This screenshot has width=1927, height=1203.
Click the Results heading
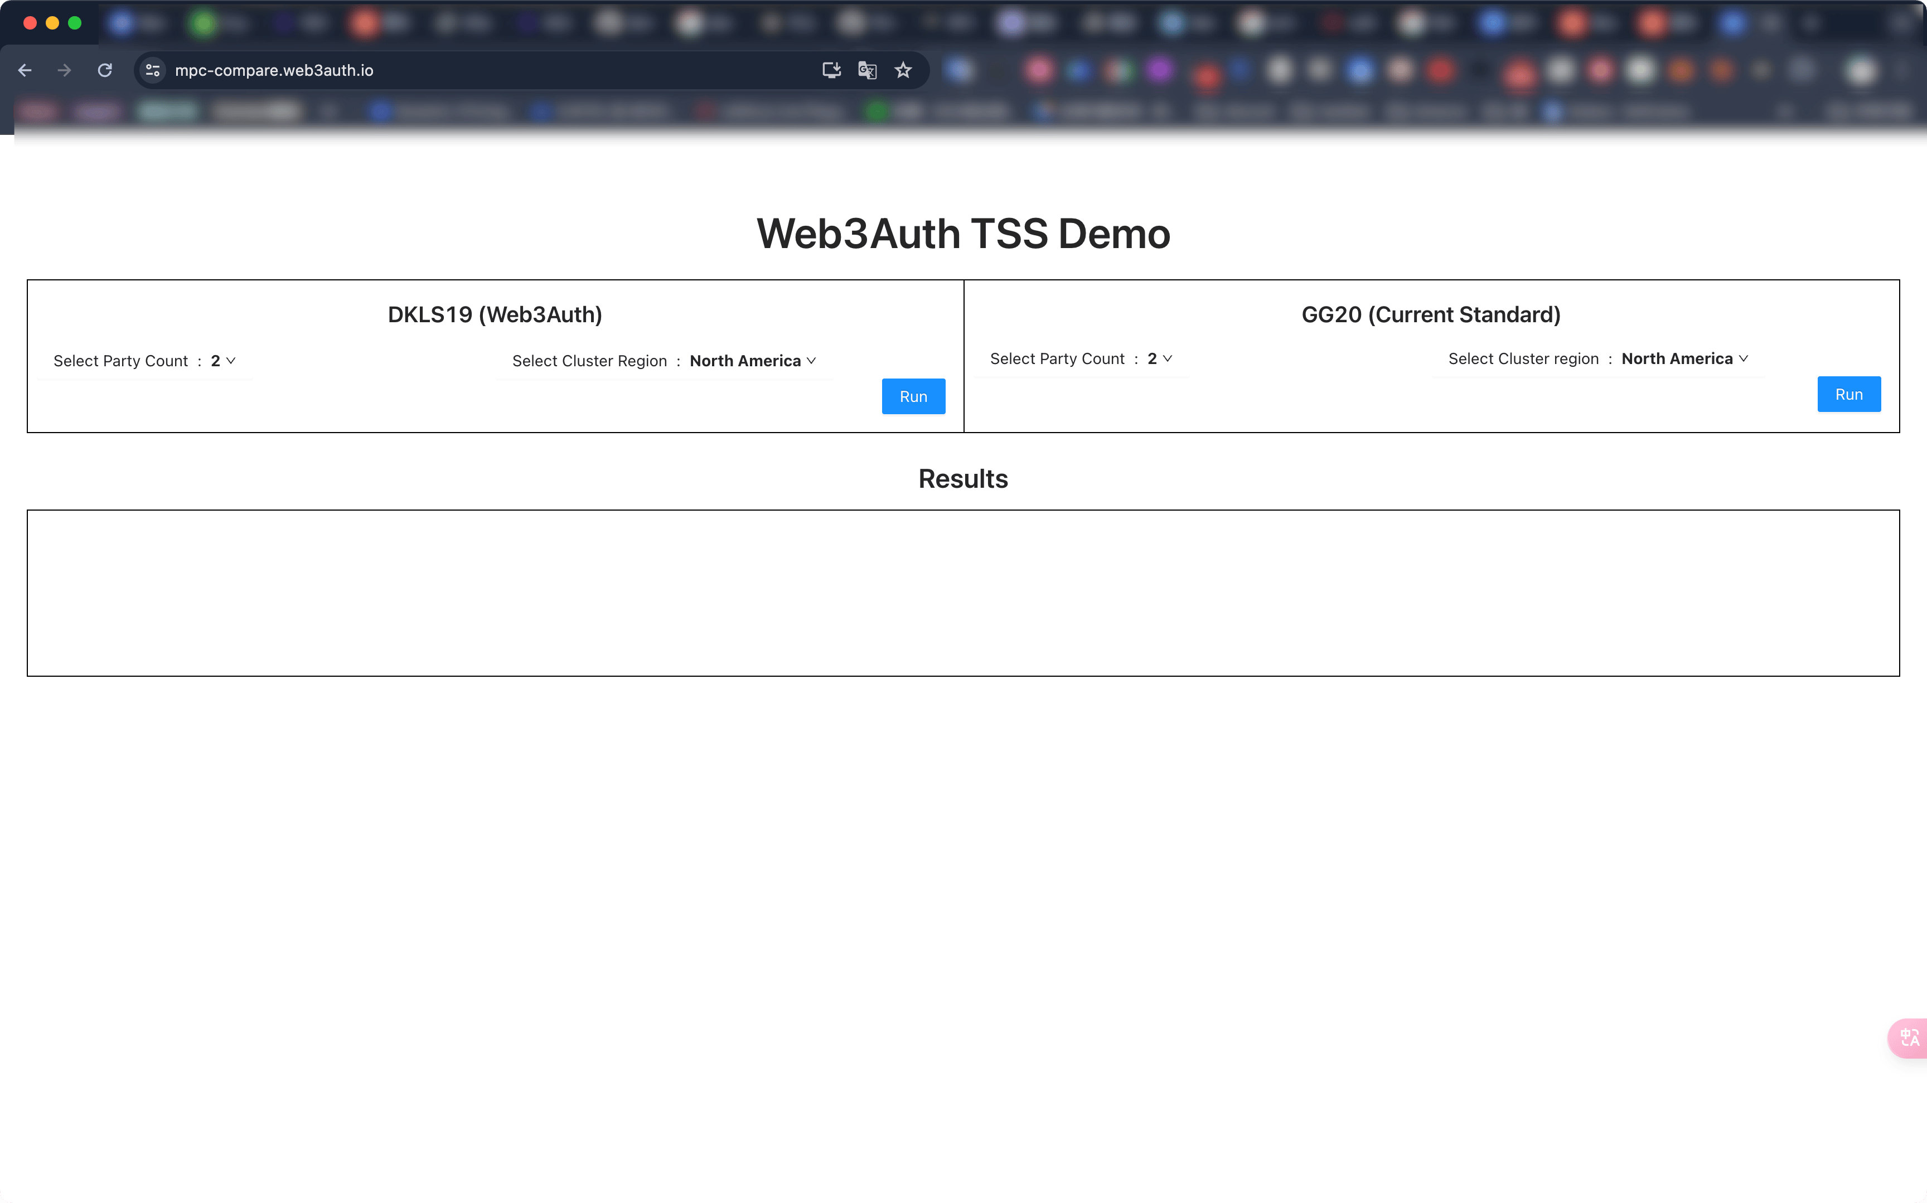tap(963, 479)
